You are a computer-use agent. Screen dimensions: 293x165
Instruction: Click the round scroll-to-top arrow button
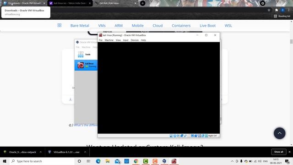click(x=280, y=133)
